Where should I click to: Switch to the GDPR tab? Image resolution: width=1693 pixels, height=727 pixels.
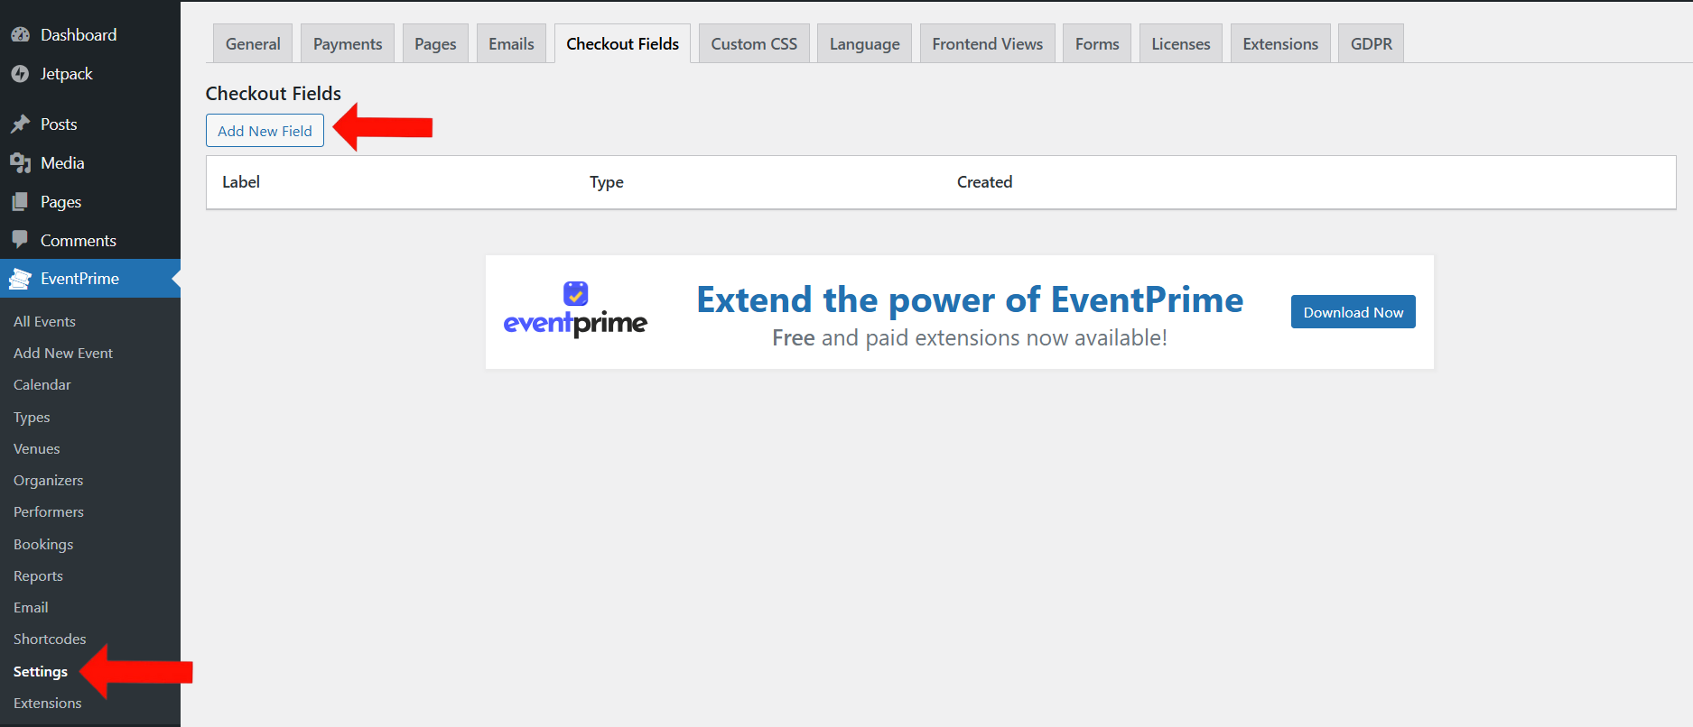[1371, 44]
